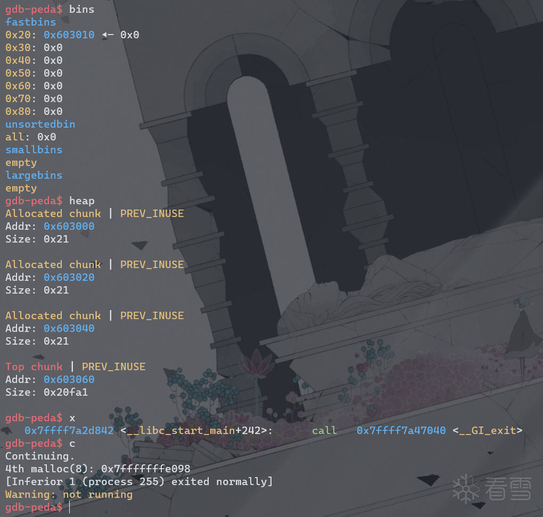Click the 'heap' command text
Image resolution: width=543 pixels, height=517 pixels.
(x=82, y=201)
